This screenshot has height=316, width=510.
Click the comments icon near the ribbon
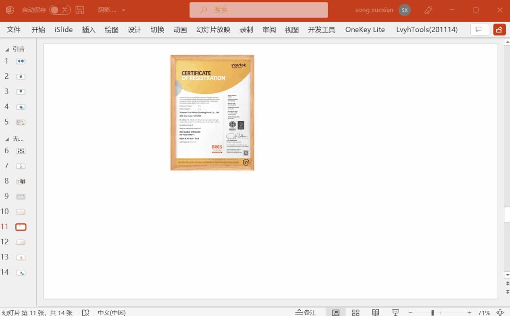click(x=479, y=29)
